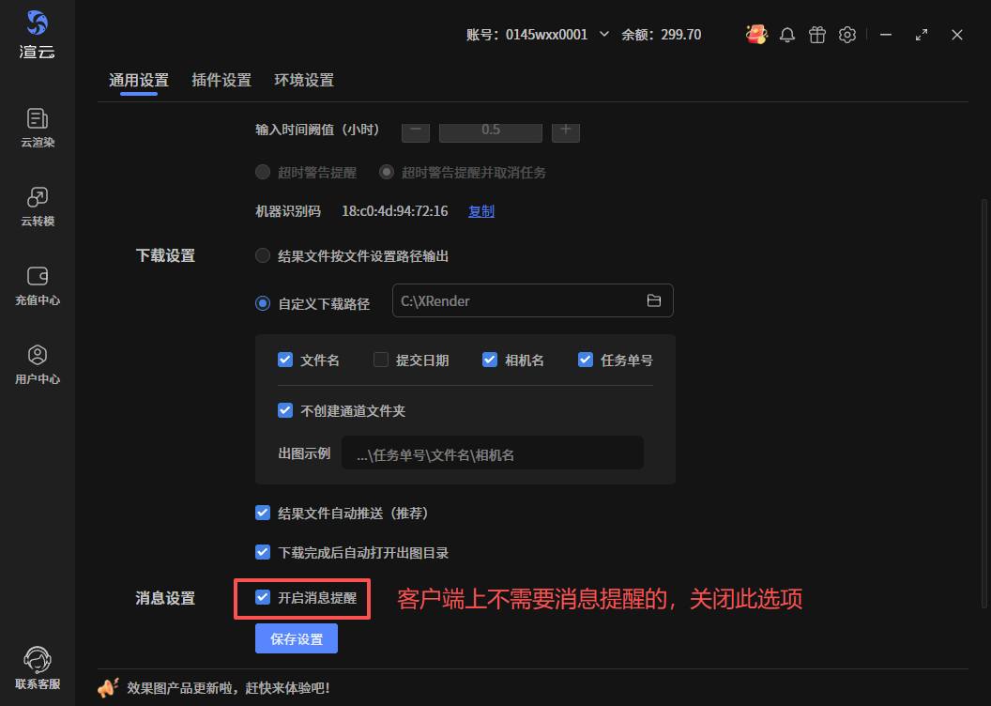Open the gift box icon

pyautogui.click(x=817, y=35)
